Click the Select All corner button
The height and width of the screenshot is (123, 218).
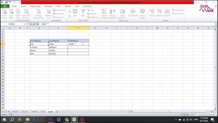(x=3, y=28)
